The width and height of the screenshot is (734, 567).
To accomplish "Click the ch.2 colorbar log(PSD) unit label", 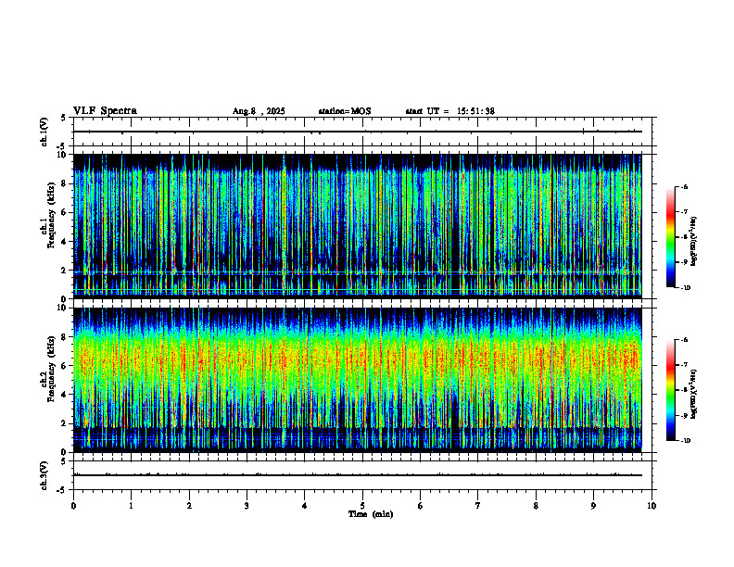I will coord(694,394).
